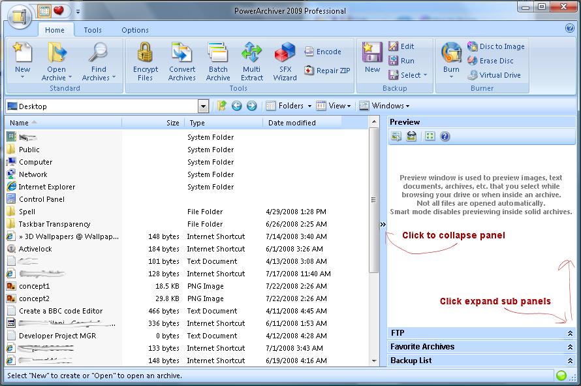Open the Encrypt Files tool
This screenshot has height=386, width=581.
[145, 61]
